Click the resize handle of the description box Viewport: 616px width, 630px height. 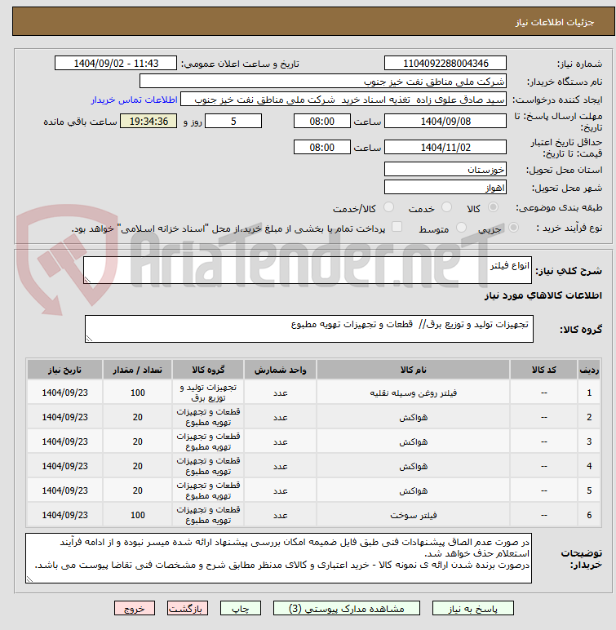pyautogui.click(x=87, y=280)
